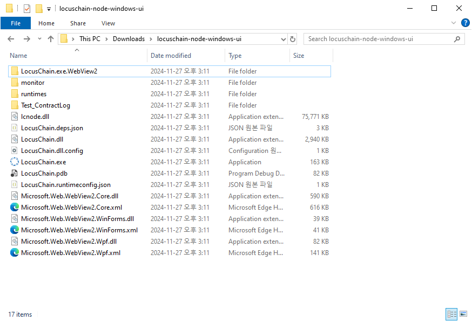
Task: Expand the root chevron before This PC
Action: (73, 39)
